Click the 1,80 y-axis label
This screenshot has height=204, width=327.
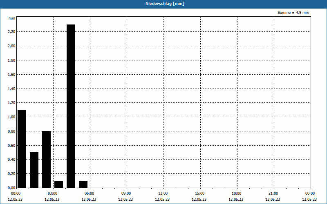click(x=12, y=60)
